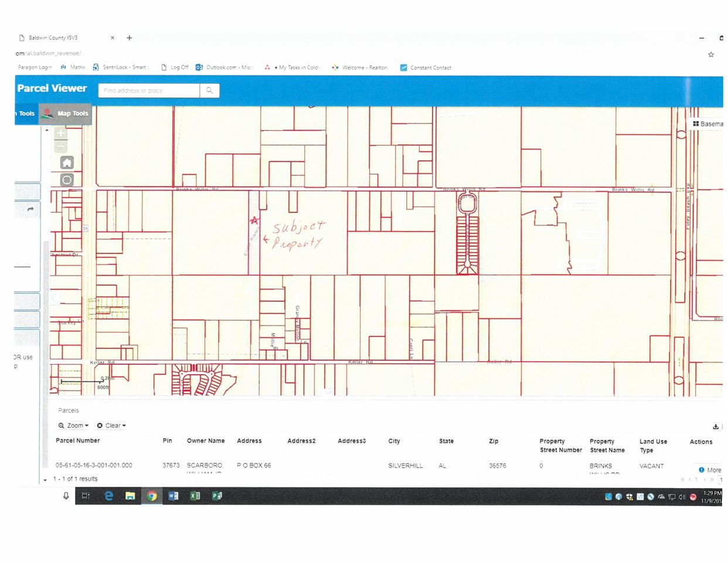This screenshot has height=563, width=728.
Task: Click the search magnifier button
Action: click(210, 90)
